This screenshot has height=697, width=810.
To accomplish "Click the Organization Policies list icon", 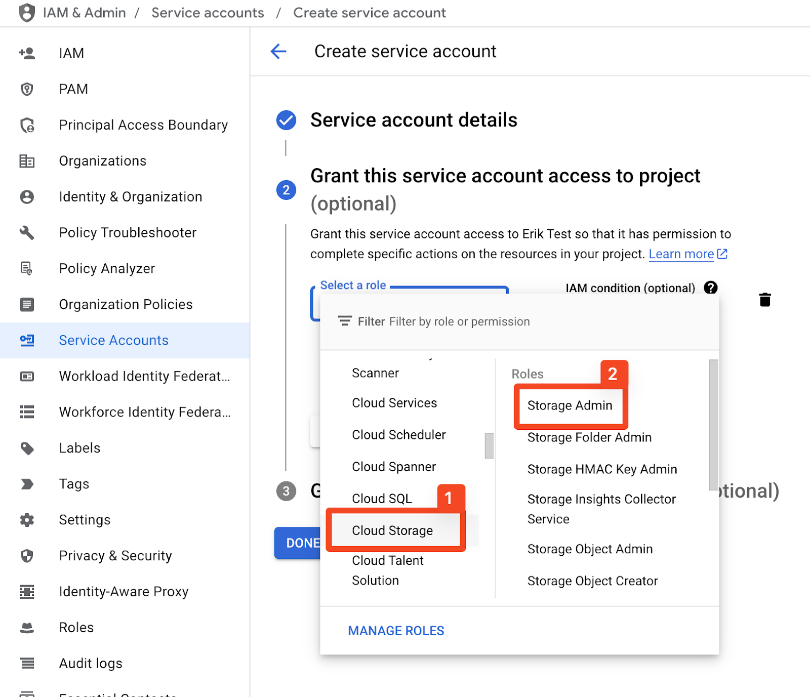I will pyautogui.click(x=27, y=304).
